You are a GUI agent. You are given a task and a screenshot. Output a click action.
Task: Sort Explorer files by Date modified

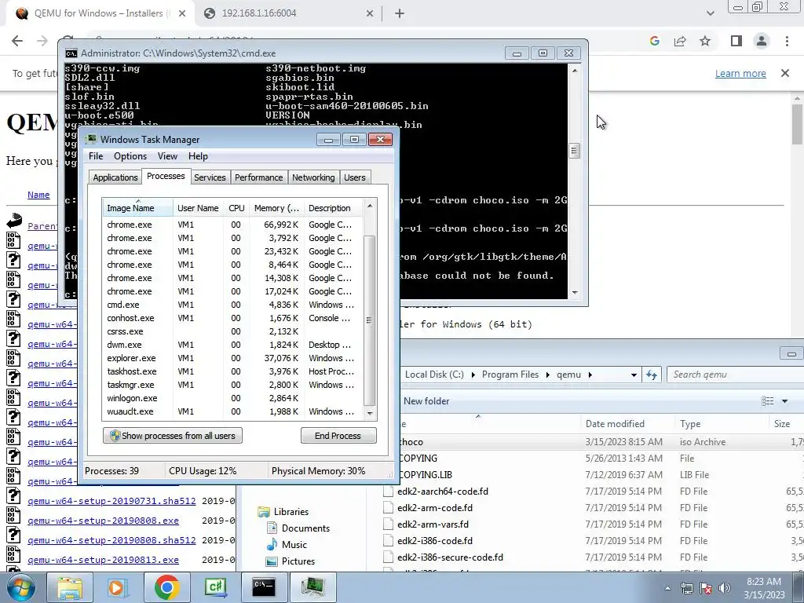coord(615,424)
